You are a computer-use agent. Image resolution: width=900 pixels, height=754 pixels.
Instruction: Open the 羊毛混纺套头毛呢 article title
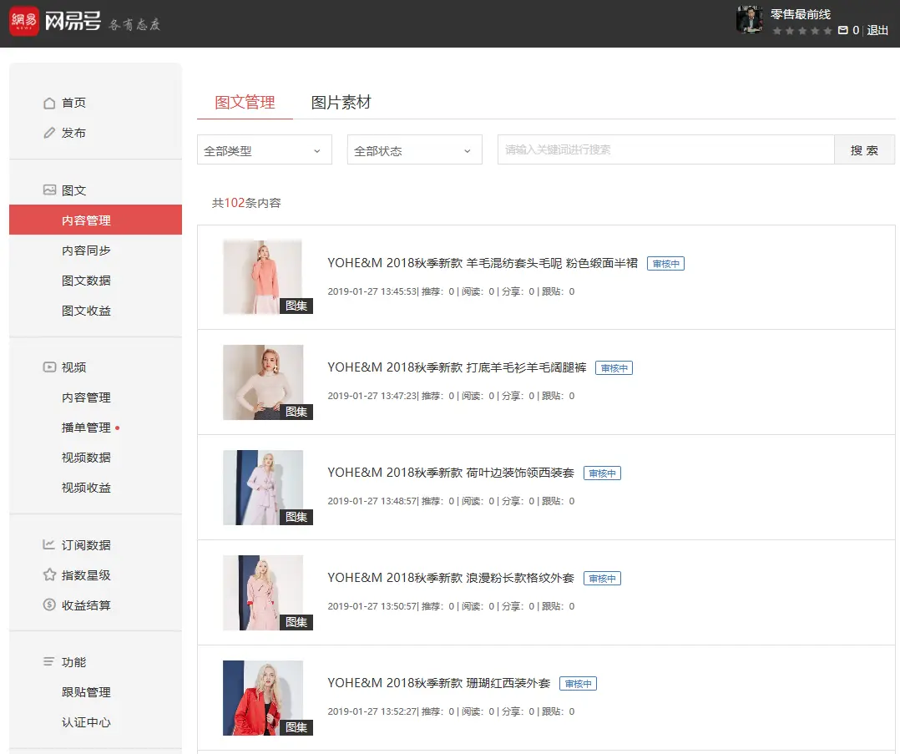pos(482,263)
